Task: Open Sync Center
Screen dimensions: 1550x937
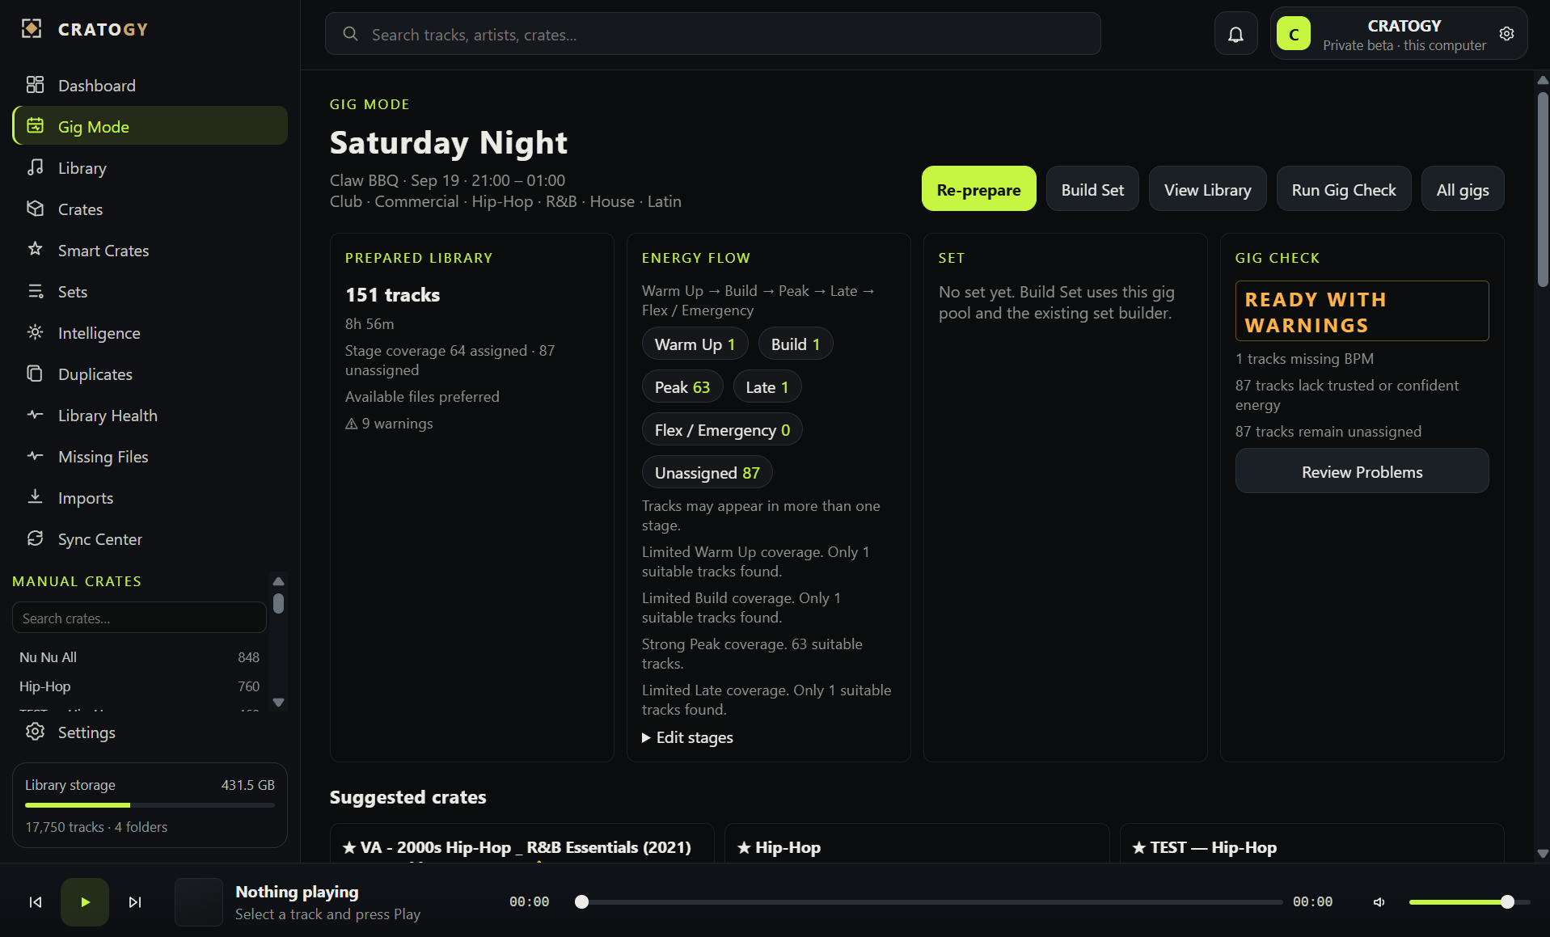Action: (150, 538)
